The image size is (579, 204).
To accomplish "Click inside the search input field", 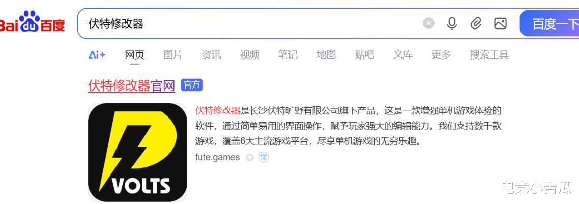I will point(251,23).
